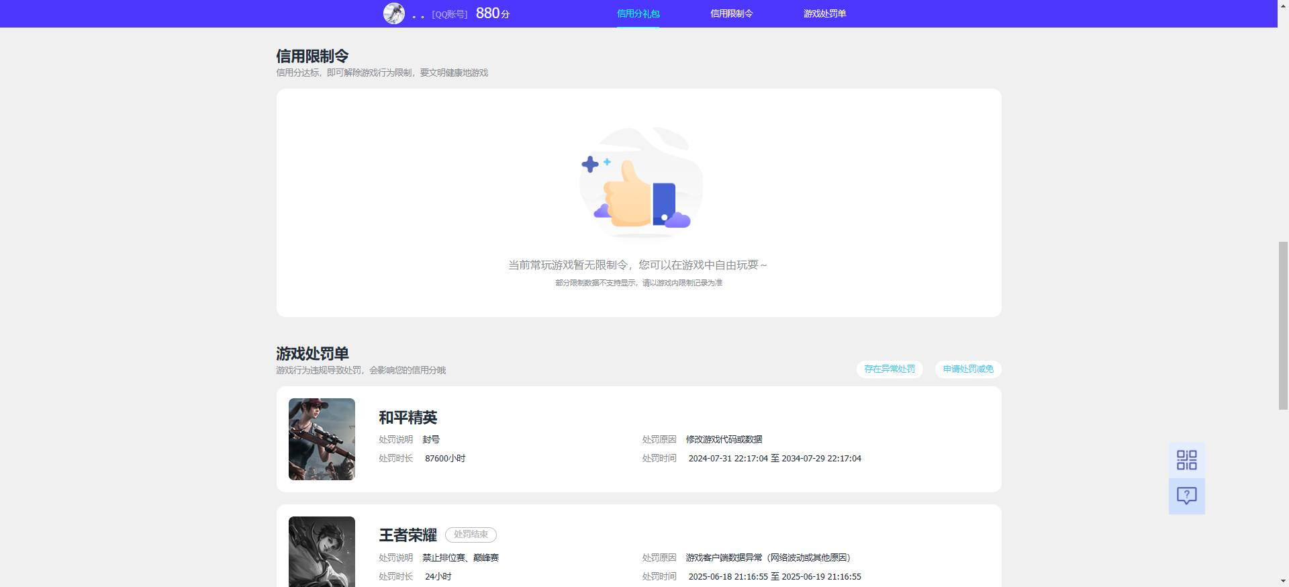Image resolution: width=1289 pixels, height=587 pixels.
Task: Open the QR code floating icon
Action: coord(1186,460)
